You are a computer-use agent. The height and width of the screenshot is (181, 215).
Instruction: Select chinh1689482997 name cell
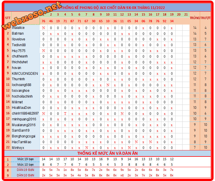25,113
